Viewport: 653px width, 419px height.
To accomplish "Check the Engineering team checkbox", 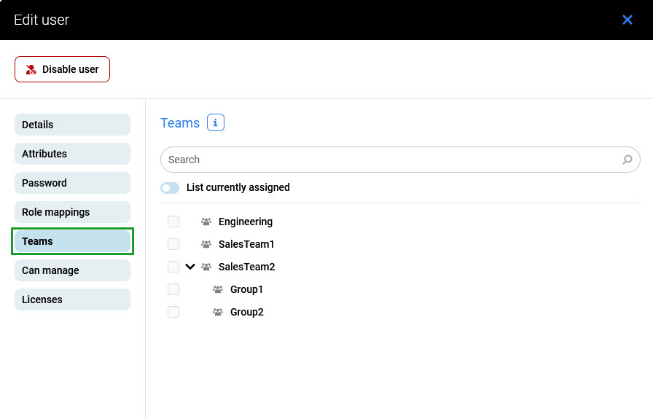I will 173,222.
